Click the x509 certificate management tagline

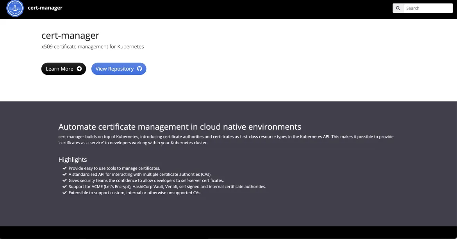(93, 46)
